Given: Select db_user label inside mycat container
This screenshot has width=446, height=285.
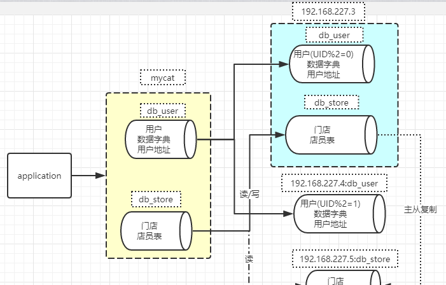Looking at the screenshot, I should pyautogui.click(x=163, y=111).
